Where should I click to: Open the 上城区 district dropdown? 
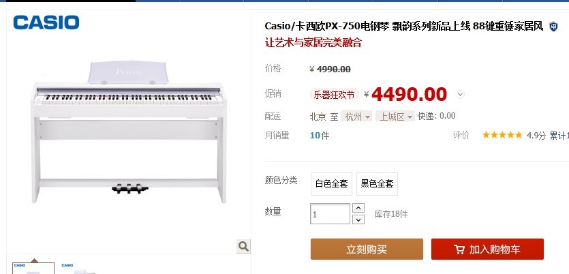point(395,117)
